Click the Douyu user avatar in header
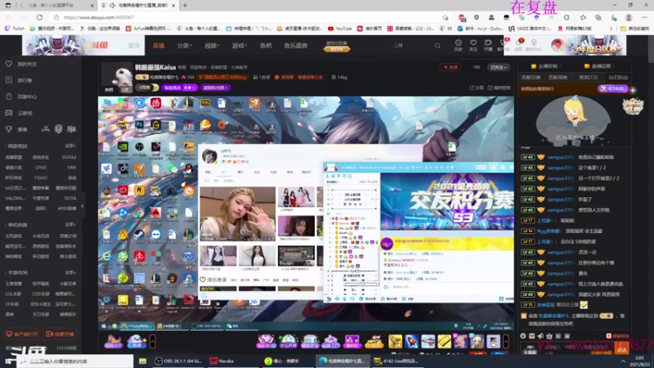 (558, 45)
